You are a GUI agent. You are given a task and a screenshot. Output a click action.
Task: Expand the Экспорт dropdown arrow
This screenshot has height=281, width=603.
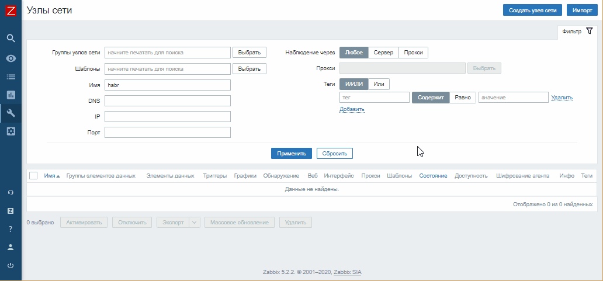(x=195, y=223)
